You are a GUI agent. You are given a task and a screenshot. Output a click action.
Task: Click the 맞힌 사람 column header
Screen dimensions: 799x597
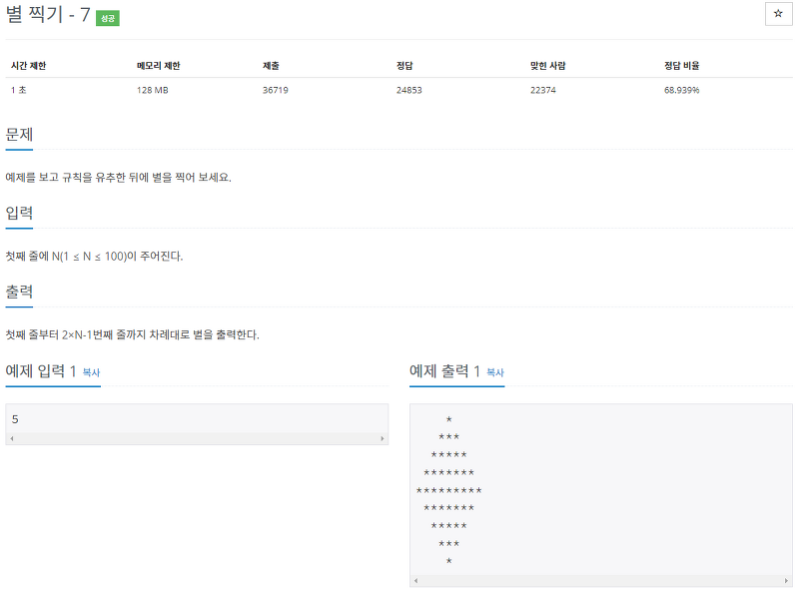click(547, 66)
